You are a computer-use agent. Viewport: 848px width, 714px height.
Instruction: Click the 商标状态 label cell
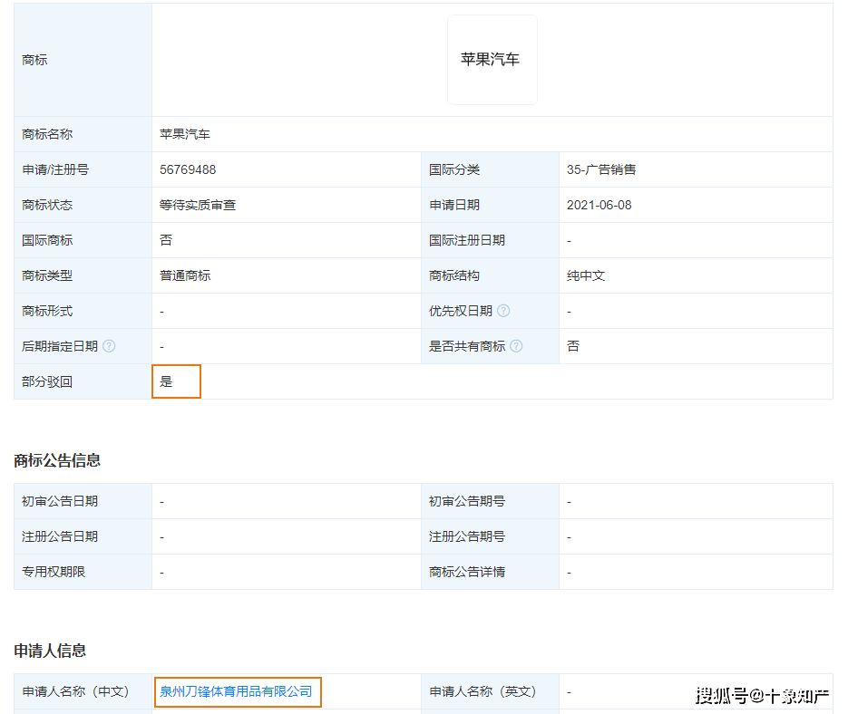pos(83,205)
